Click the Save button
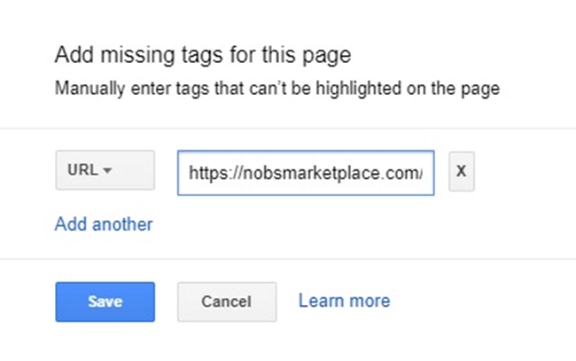This screenshot has height=361, width=576. [x=105, y=302]
